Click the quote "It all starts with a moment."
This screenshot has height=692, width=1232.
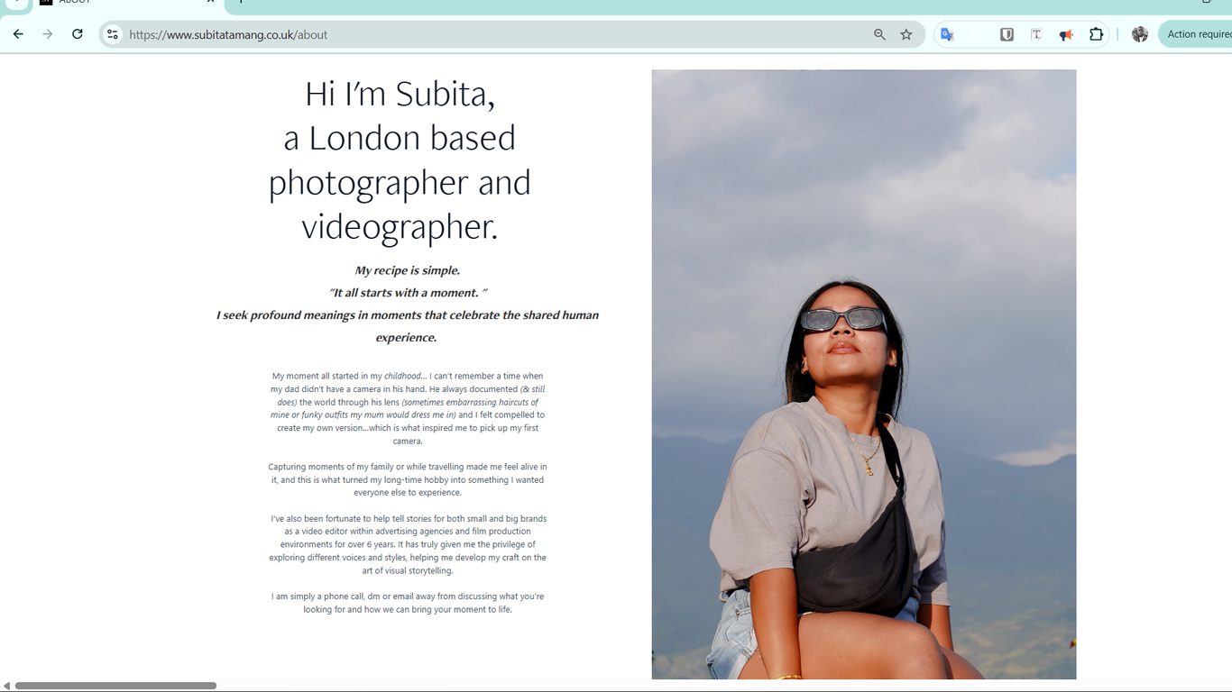coord(408,293)
